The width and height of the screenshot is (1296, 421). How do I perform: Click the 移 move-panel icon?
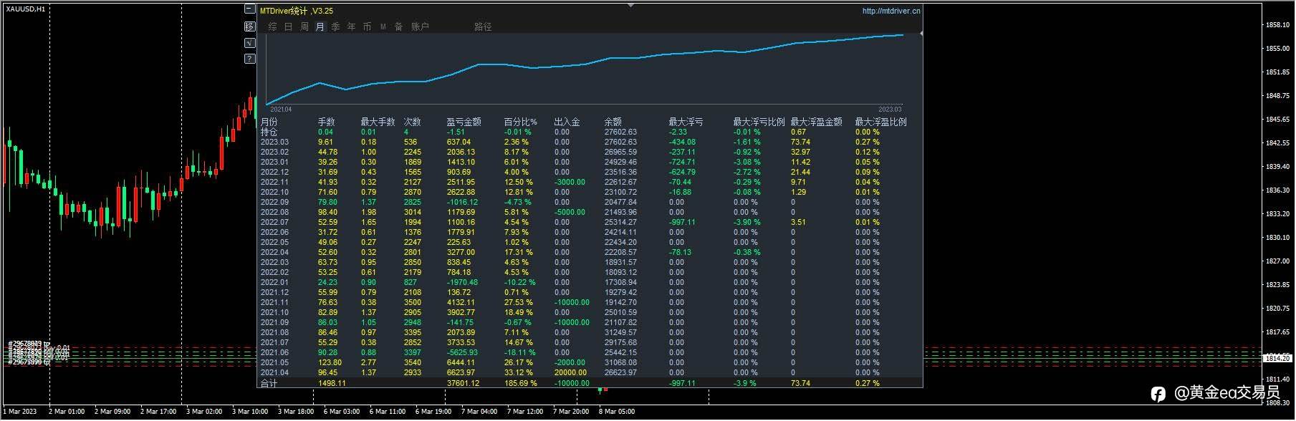point(249,26)
